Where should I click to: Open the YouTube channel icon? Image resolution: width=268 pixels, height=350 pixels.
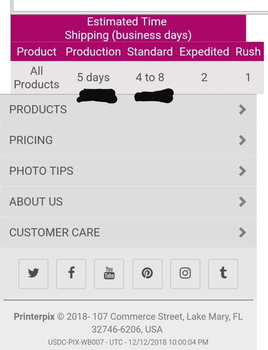click(x=109, y=274)
